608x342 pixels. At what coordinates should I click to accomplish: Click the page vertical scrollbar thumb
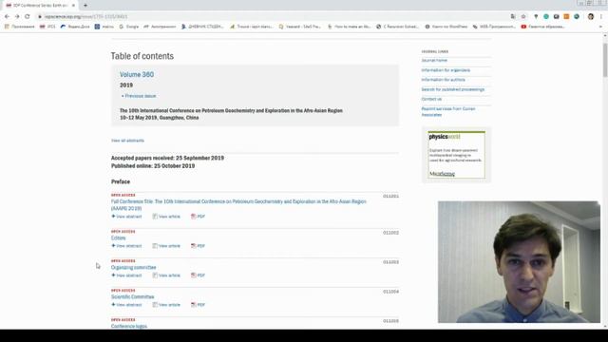tap(605, 60)
